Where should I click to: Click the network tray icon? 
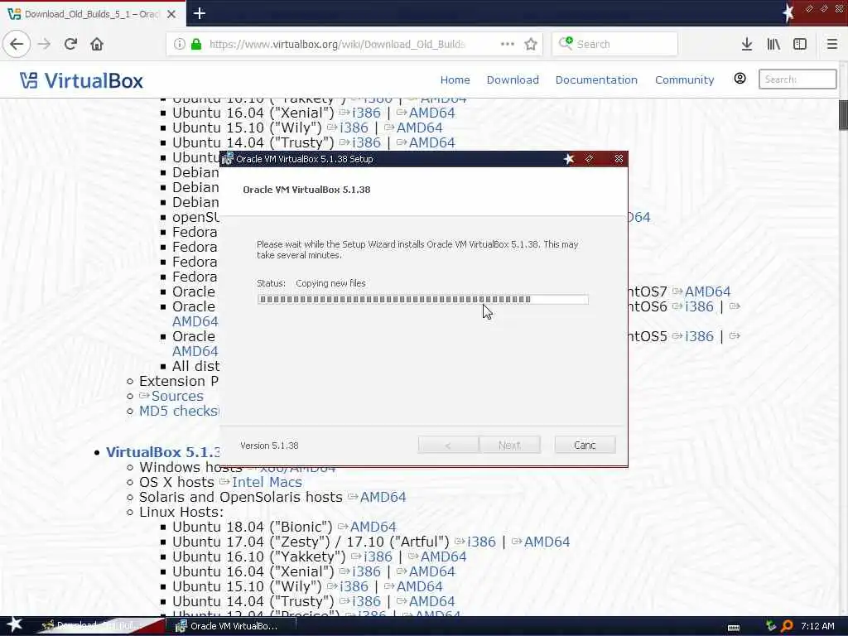(771, 626)
